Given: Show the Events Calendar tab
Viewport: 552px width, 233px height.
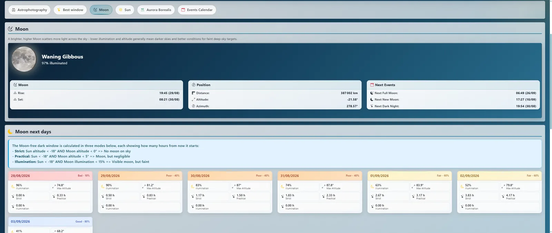Looking at the screenshot, I should tap(197, 10).
